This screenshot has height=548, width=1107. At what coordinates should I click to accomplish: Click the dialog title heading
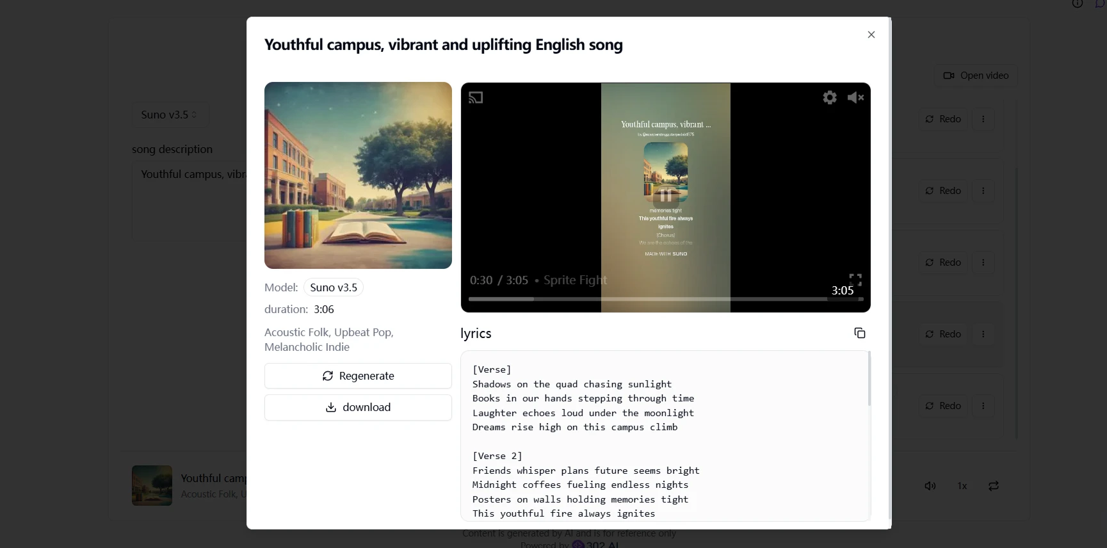[x=443, y=45]
